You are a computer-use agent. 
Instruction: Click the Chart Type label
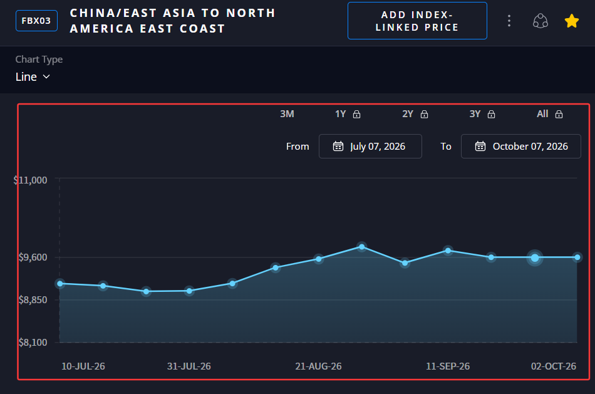39,60
